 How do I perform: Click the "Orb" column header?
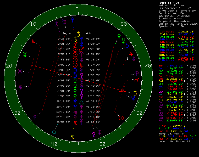[89, 33]
